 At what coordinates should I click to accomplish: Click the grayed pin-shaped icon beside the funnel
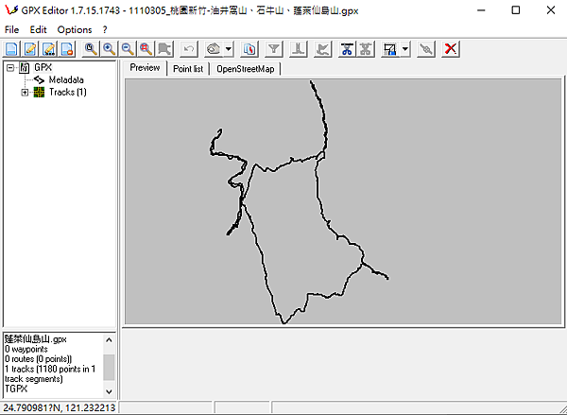pos(299,49)
